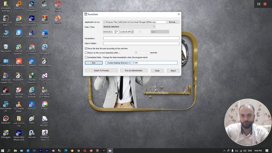
Task: Select the Canon Quick Menu desktop icon
Action: [6, 21]
